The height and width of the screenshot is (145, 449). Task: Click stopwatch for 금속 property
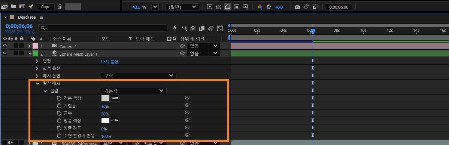[59, 113]
